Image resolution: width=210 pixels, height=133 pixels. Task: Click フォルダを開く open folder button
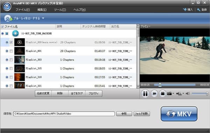(x=142, y=114)
